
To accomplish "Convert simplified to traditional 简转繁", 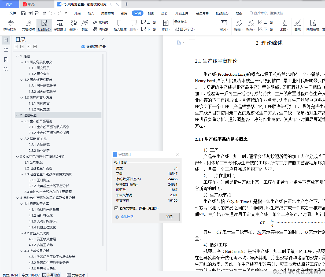I will coord(101,29).
